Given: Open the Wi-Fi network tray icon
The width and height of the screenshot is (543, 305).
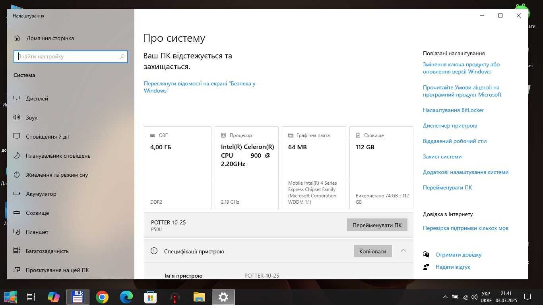Looking at the screenshot, I should tap(465, 297).
